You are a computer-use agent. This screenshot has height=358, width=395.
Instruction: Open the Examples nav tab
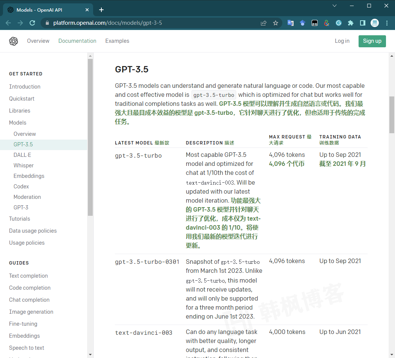point(117,41)
